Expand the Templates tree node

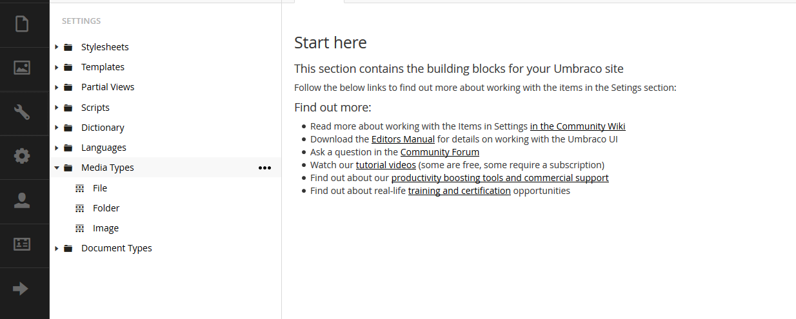tap(57, 67)
